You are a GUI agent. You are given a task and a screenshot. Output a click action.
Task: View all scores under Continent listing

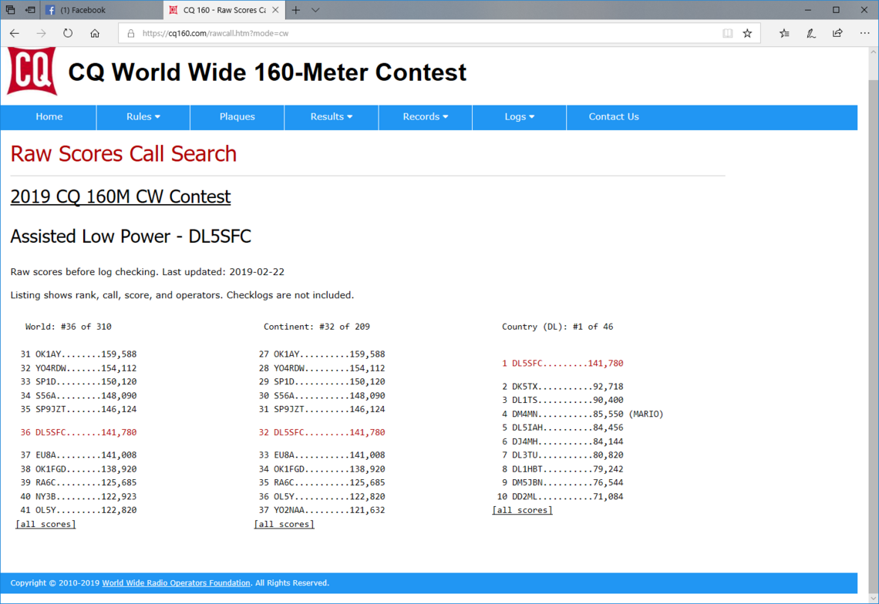[x=285, y=525]
